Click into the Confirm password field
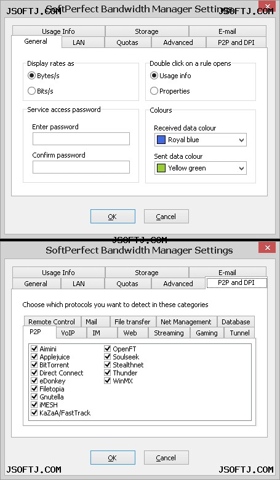The image size is (280, 480). pyautogui.click(x=81, y=167)
